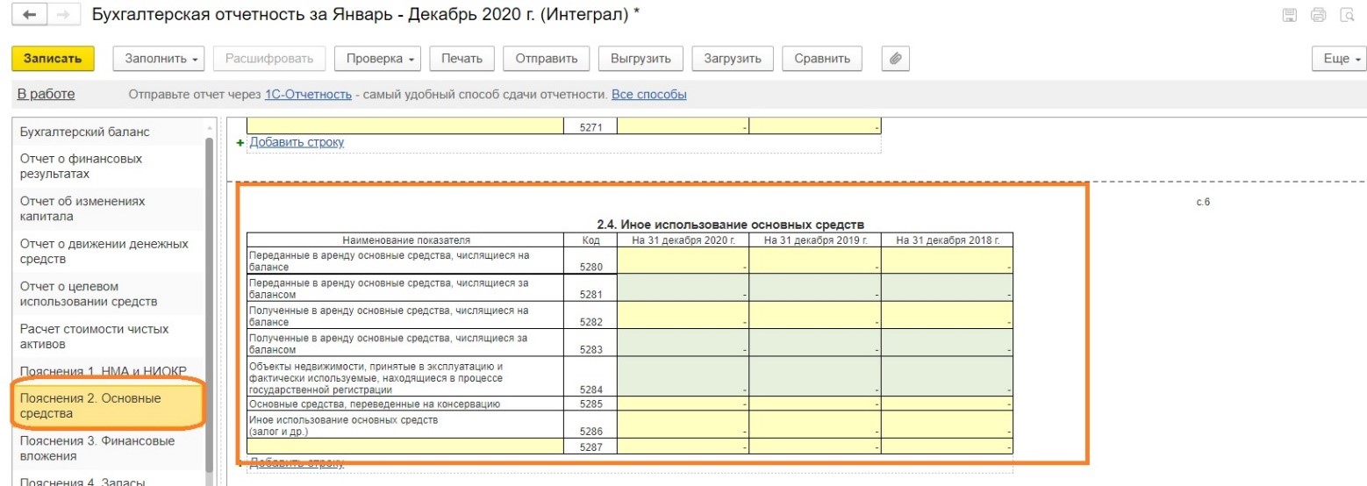This screenshot has height=486, width=1367.
Task: Open the preview magnifier icon top right
Action: tap(1345, 16)
